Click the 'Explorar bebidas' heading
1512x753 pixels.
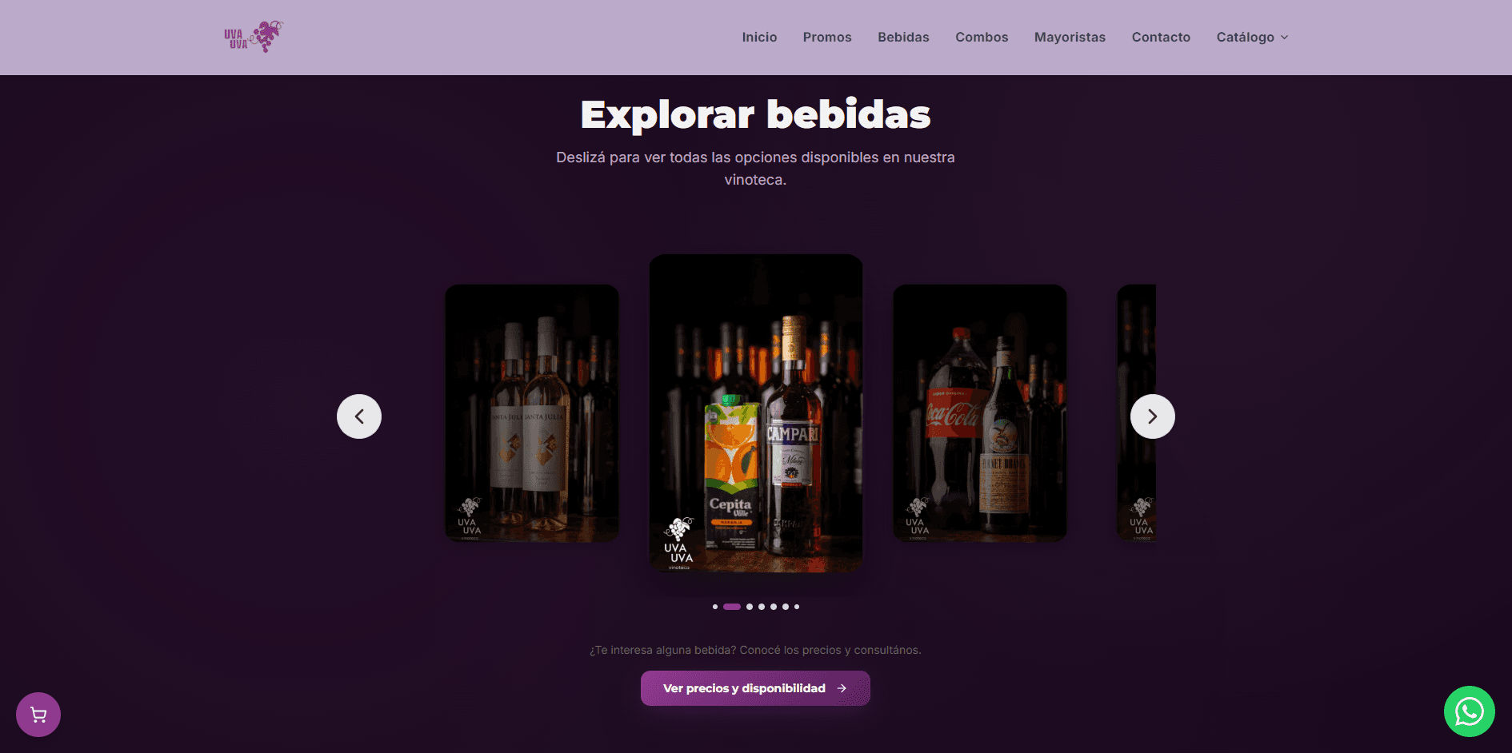[x=756, y=114]
